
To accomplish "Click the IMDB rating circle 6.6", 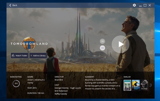I will (x=16, y=83).
